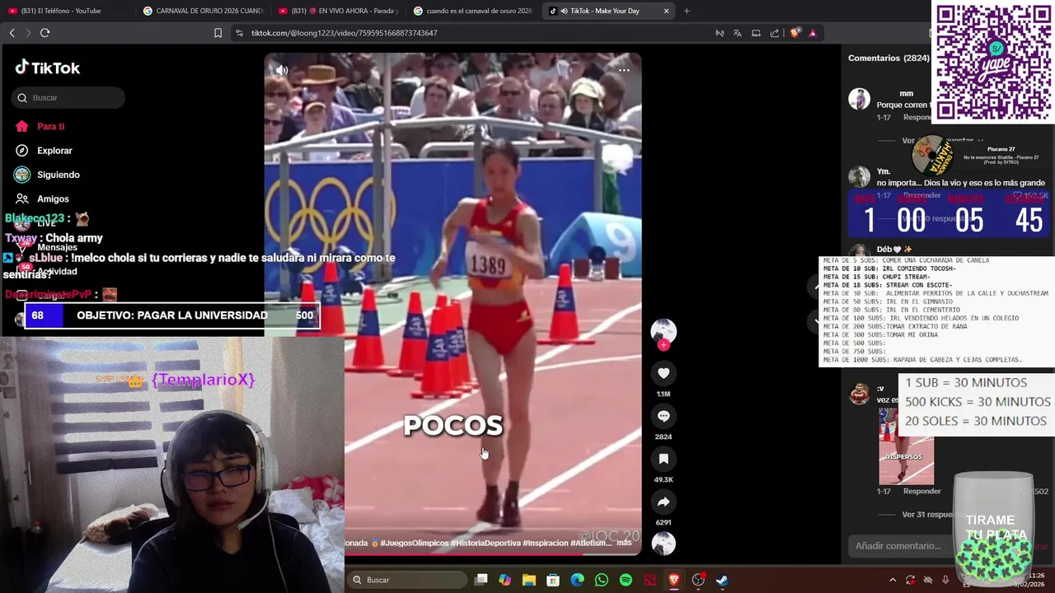This screenshot has height=593, width=1055.
Task: Launch Microsoft Edge from taskbar
Action: pos(578,580)
